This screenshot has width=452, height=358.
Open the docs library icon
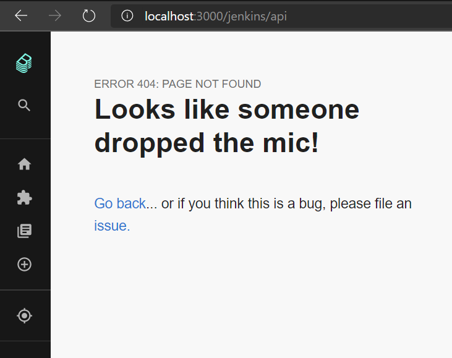[25, 231]
